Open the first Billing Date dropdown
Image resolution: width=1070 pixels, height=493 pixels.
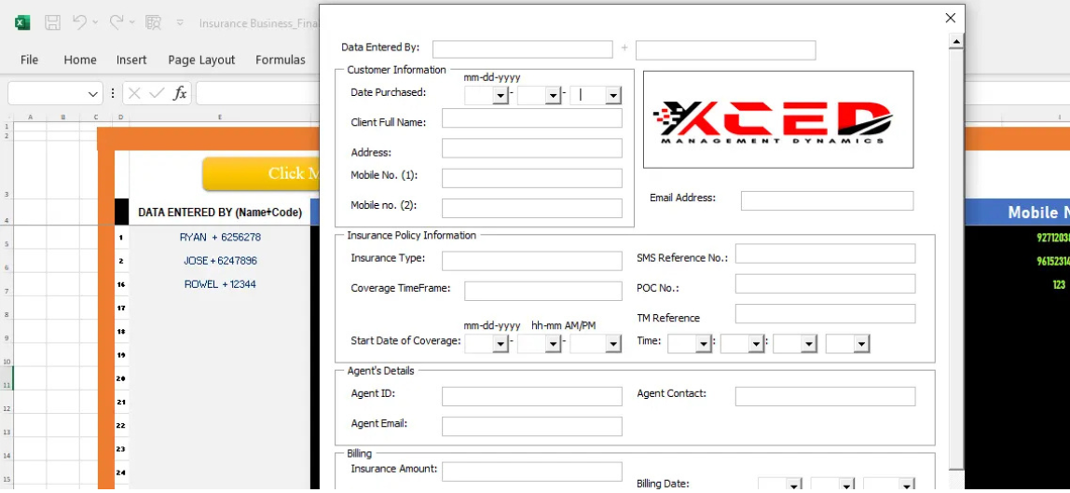click(x=793, y=485)
